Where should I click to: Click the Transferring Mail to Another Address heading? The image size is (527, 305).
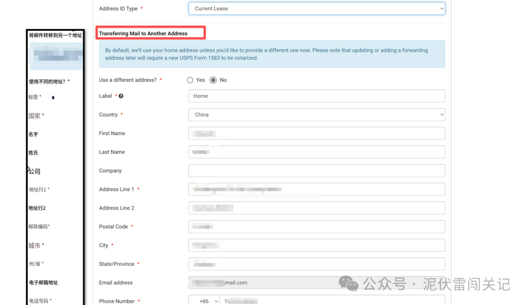coord(143,34)
